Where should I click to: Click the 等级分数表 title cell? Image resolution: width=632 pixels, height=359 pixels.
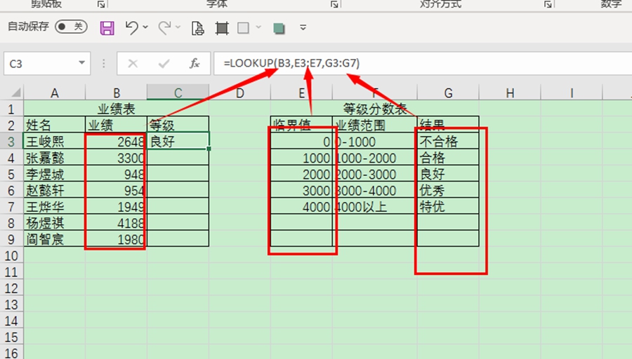tap(375, 109)
